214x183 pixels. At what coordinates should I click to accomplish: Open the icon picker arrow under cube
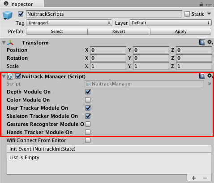pyautogui.click(x=5, y=19)
